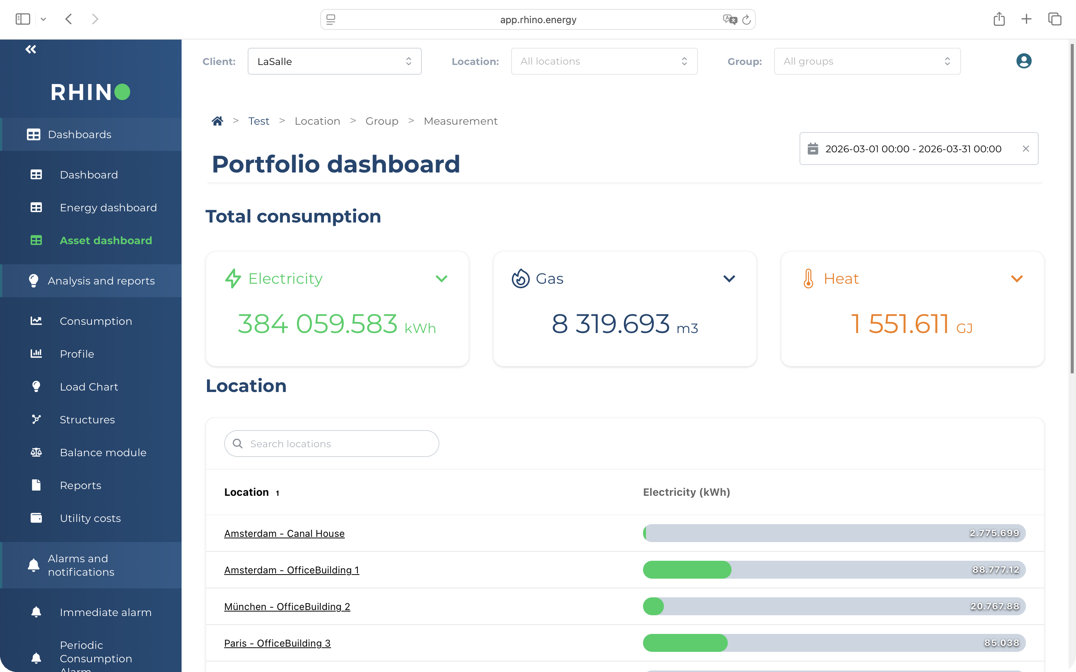
Task: Click the Search locations input field
Action: (332, 444)
